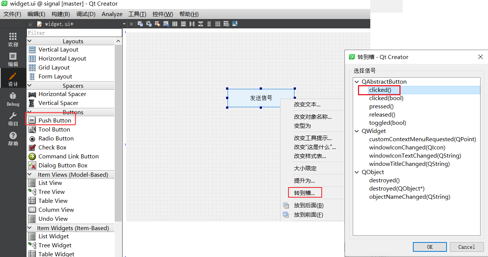This screenshot has width=488, height=257.
Task: Open 项目 (Projects) mode in the sidebar
Action: coord(13,119)
